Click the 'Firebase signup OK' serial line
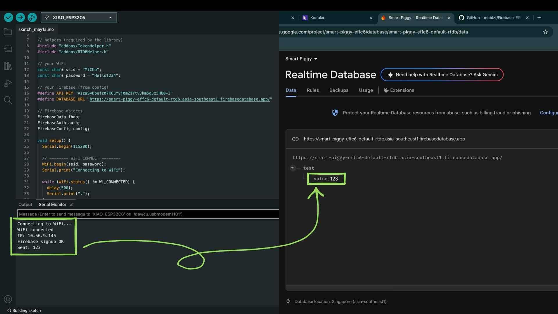 coord(40,242)
